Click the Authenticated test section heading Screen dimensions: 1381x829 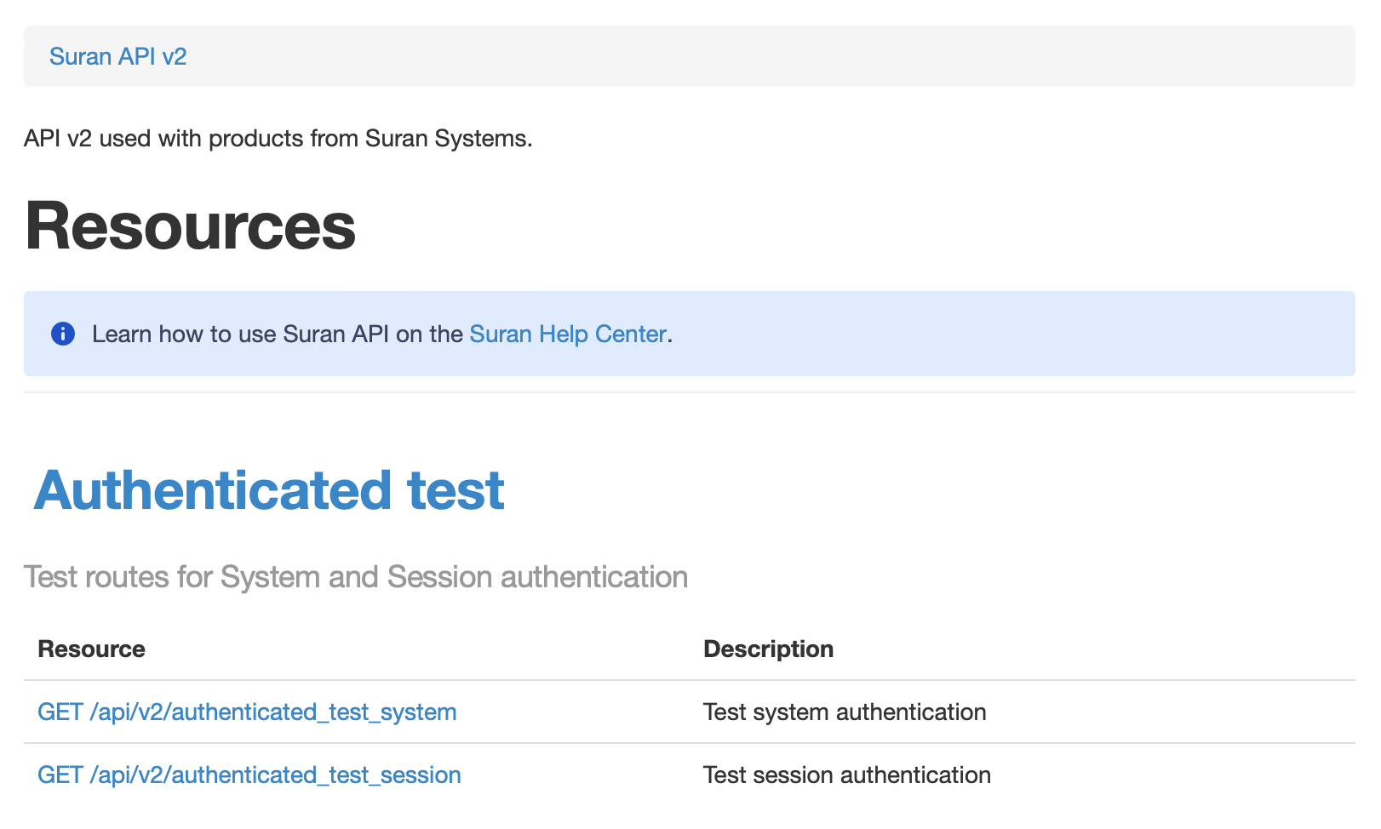coord(269,490)
